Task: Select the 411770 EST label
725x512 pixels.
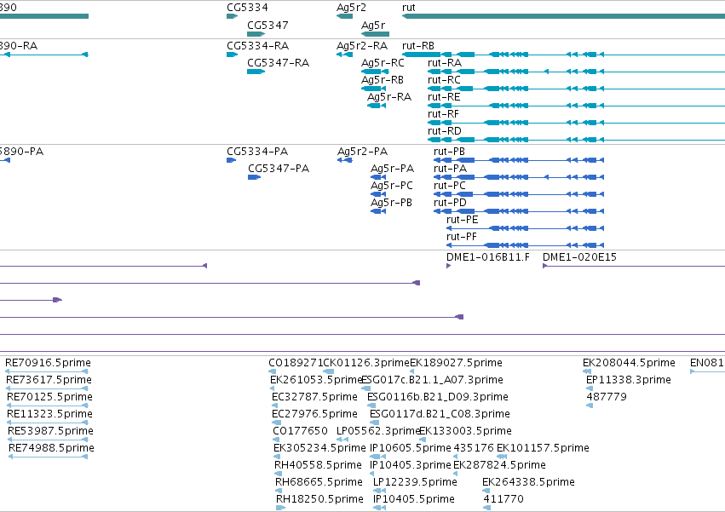Action: (503, 499)
